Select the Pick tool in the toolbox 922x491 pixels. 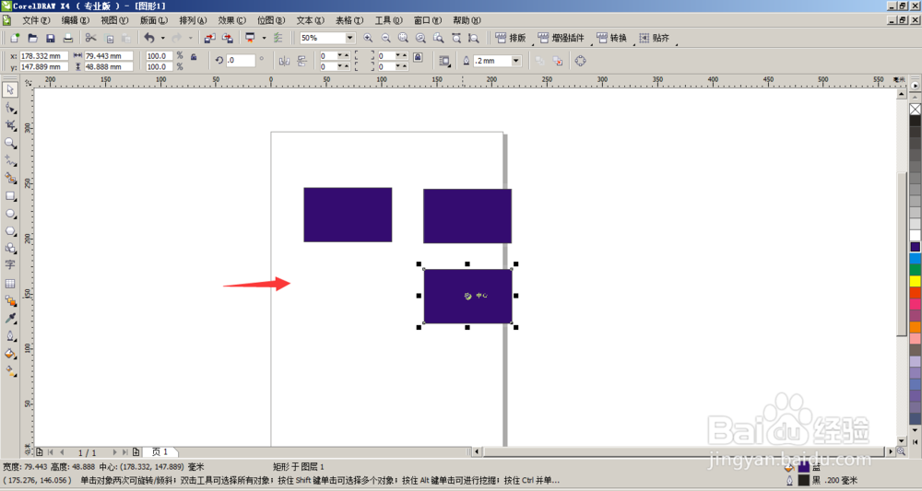point(10,89)
